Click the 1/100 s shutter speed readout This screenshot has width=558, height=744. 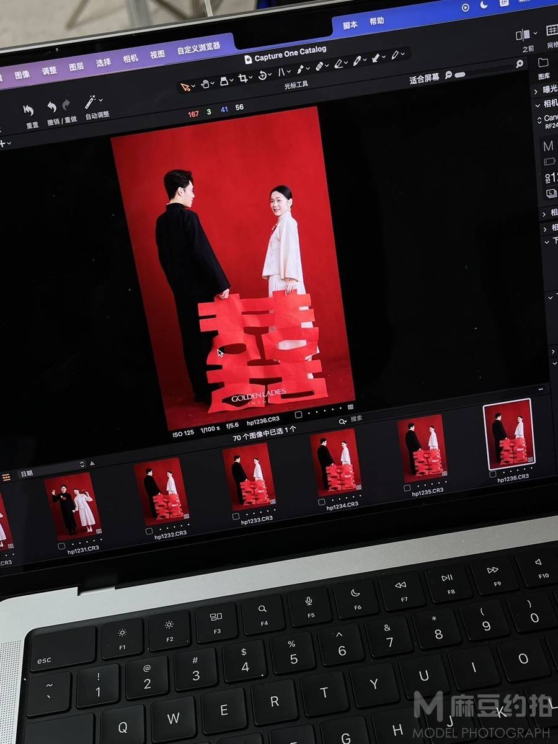pyautogui.click(x=210, y=430)
